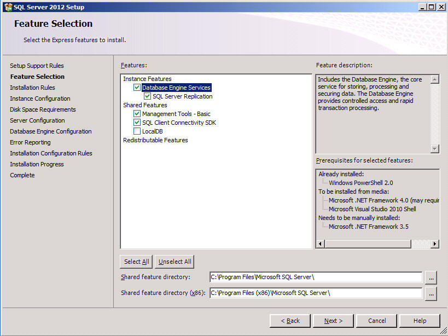Select the Database Engine Configuration step
The height and width of the screenshot is (336, 448).
point(51,131)
